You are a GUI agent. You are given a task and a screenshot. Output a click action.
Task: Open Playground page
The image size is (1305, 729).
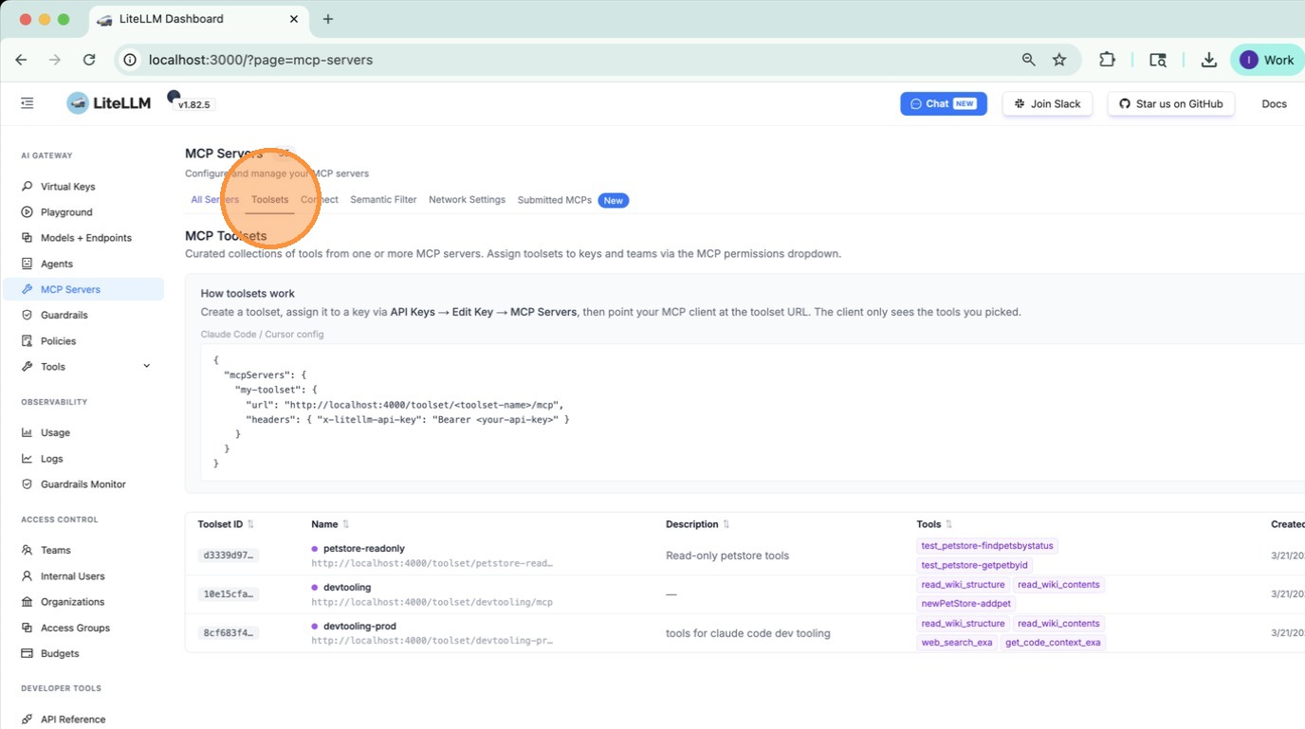click(66, 212)
